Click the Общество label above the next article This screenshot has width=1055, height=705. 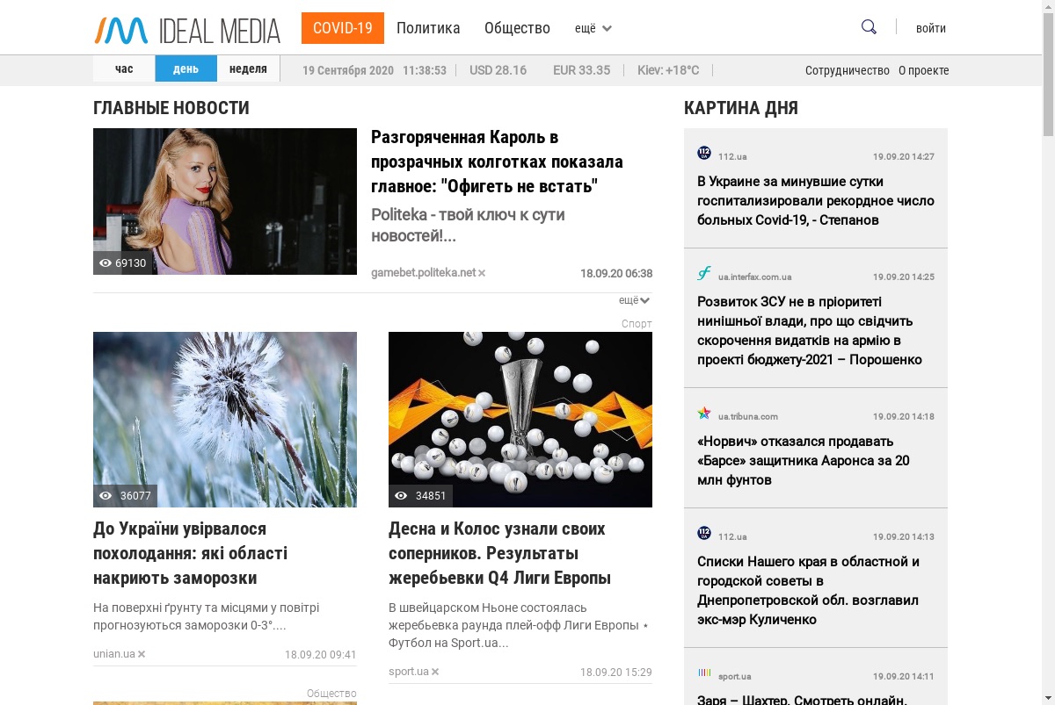pyautogui.click(x=331, y=694)
